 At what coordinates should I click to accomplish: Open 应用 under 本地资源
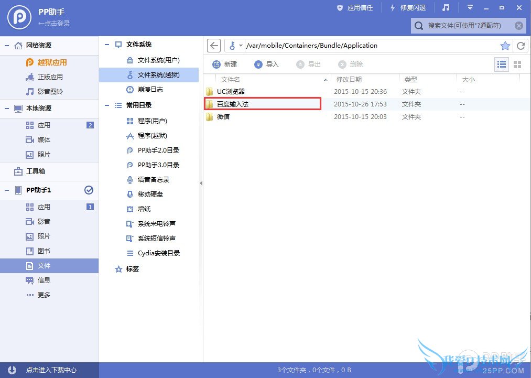[49, 125]
